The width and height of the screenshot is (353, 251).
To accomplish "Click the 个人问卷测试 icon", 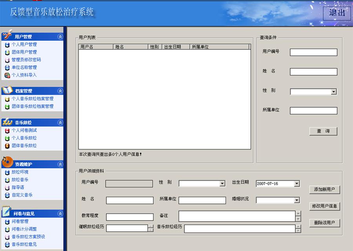I will pos(7,130).
